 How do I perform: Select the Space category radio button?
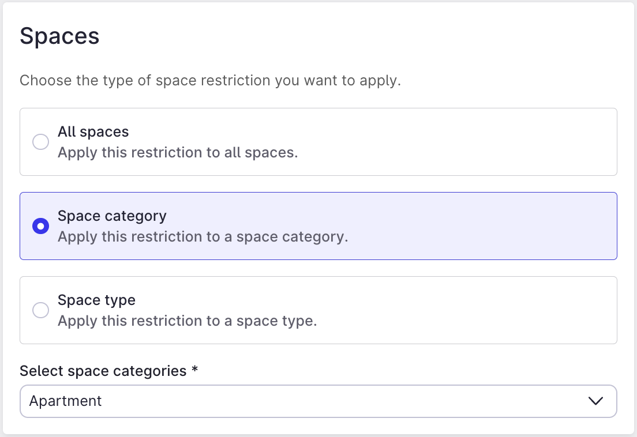pos(40,226)
